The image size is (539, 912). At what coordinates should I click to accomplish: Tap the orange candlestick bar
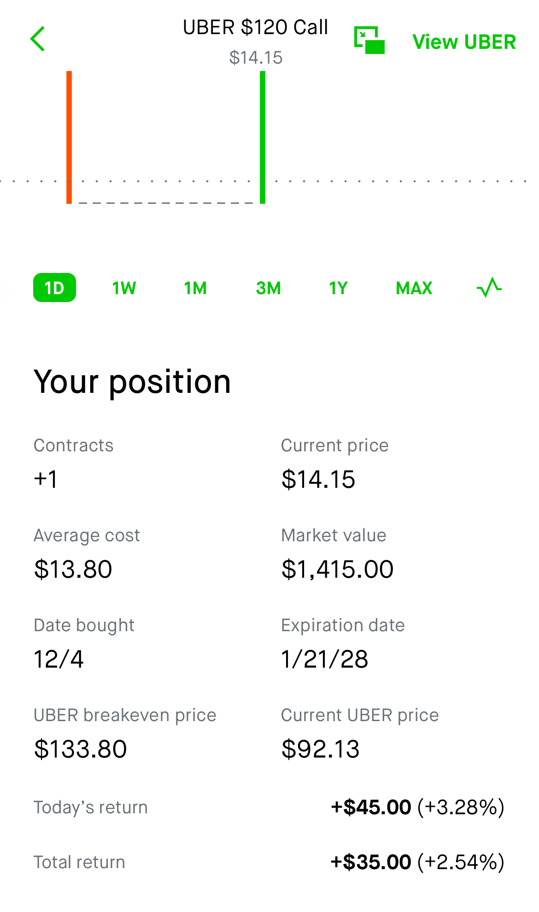coord(69,137)
